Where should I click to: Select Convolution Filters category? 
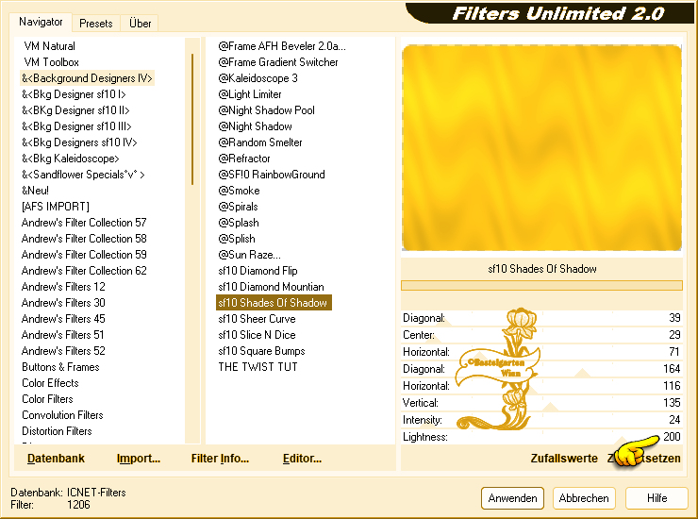(62, 415)
